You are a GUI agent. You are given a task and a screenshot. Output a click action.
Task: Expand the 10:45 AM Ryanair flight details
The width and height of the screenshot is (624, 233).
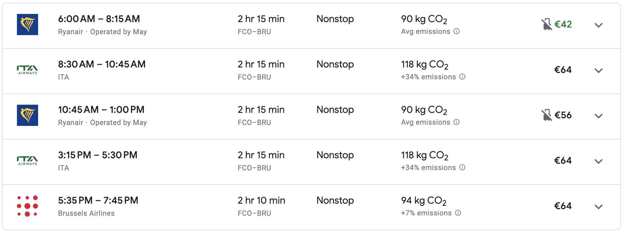click(x=598, y=116)
